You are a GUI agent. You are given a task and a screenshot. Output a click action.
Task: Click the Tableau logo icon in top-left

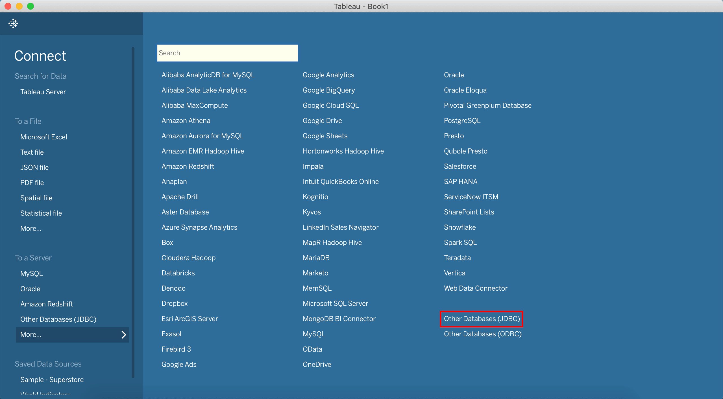[x=13, y=23]
